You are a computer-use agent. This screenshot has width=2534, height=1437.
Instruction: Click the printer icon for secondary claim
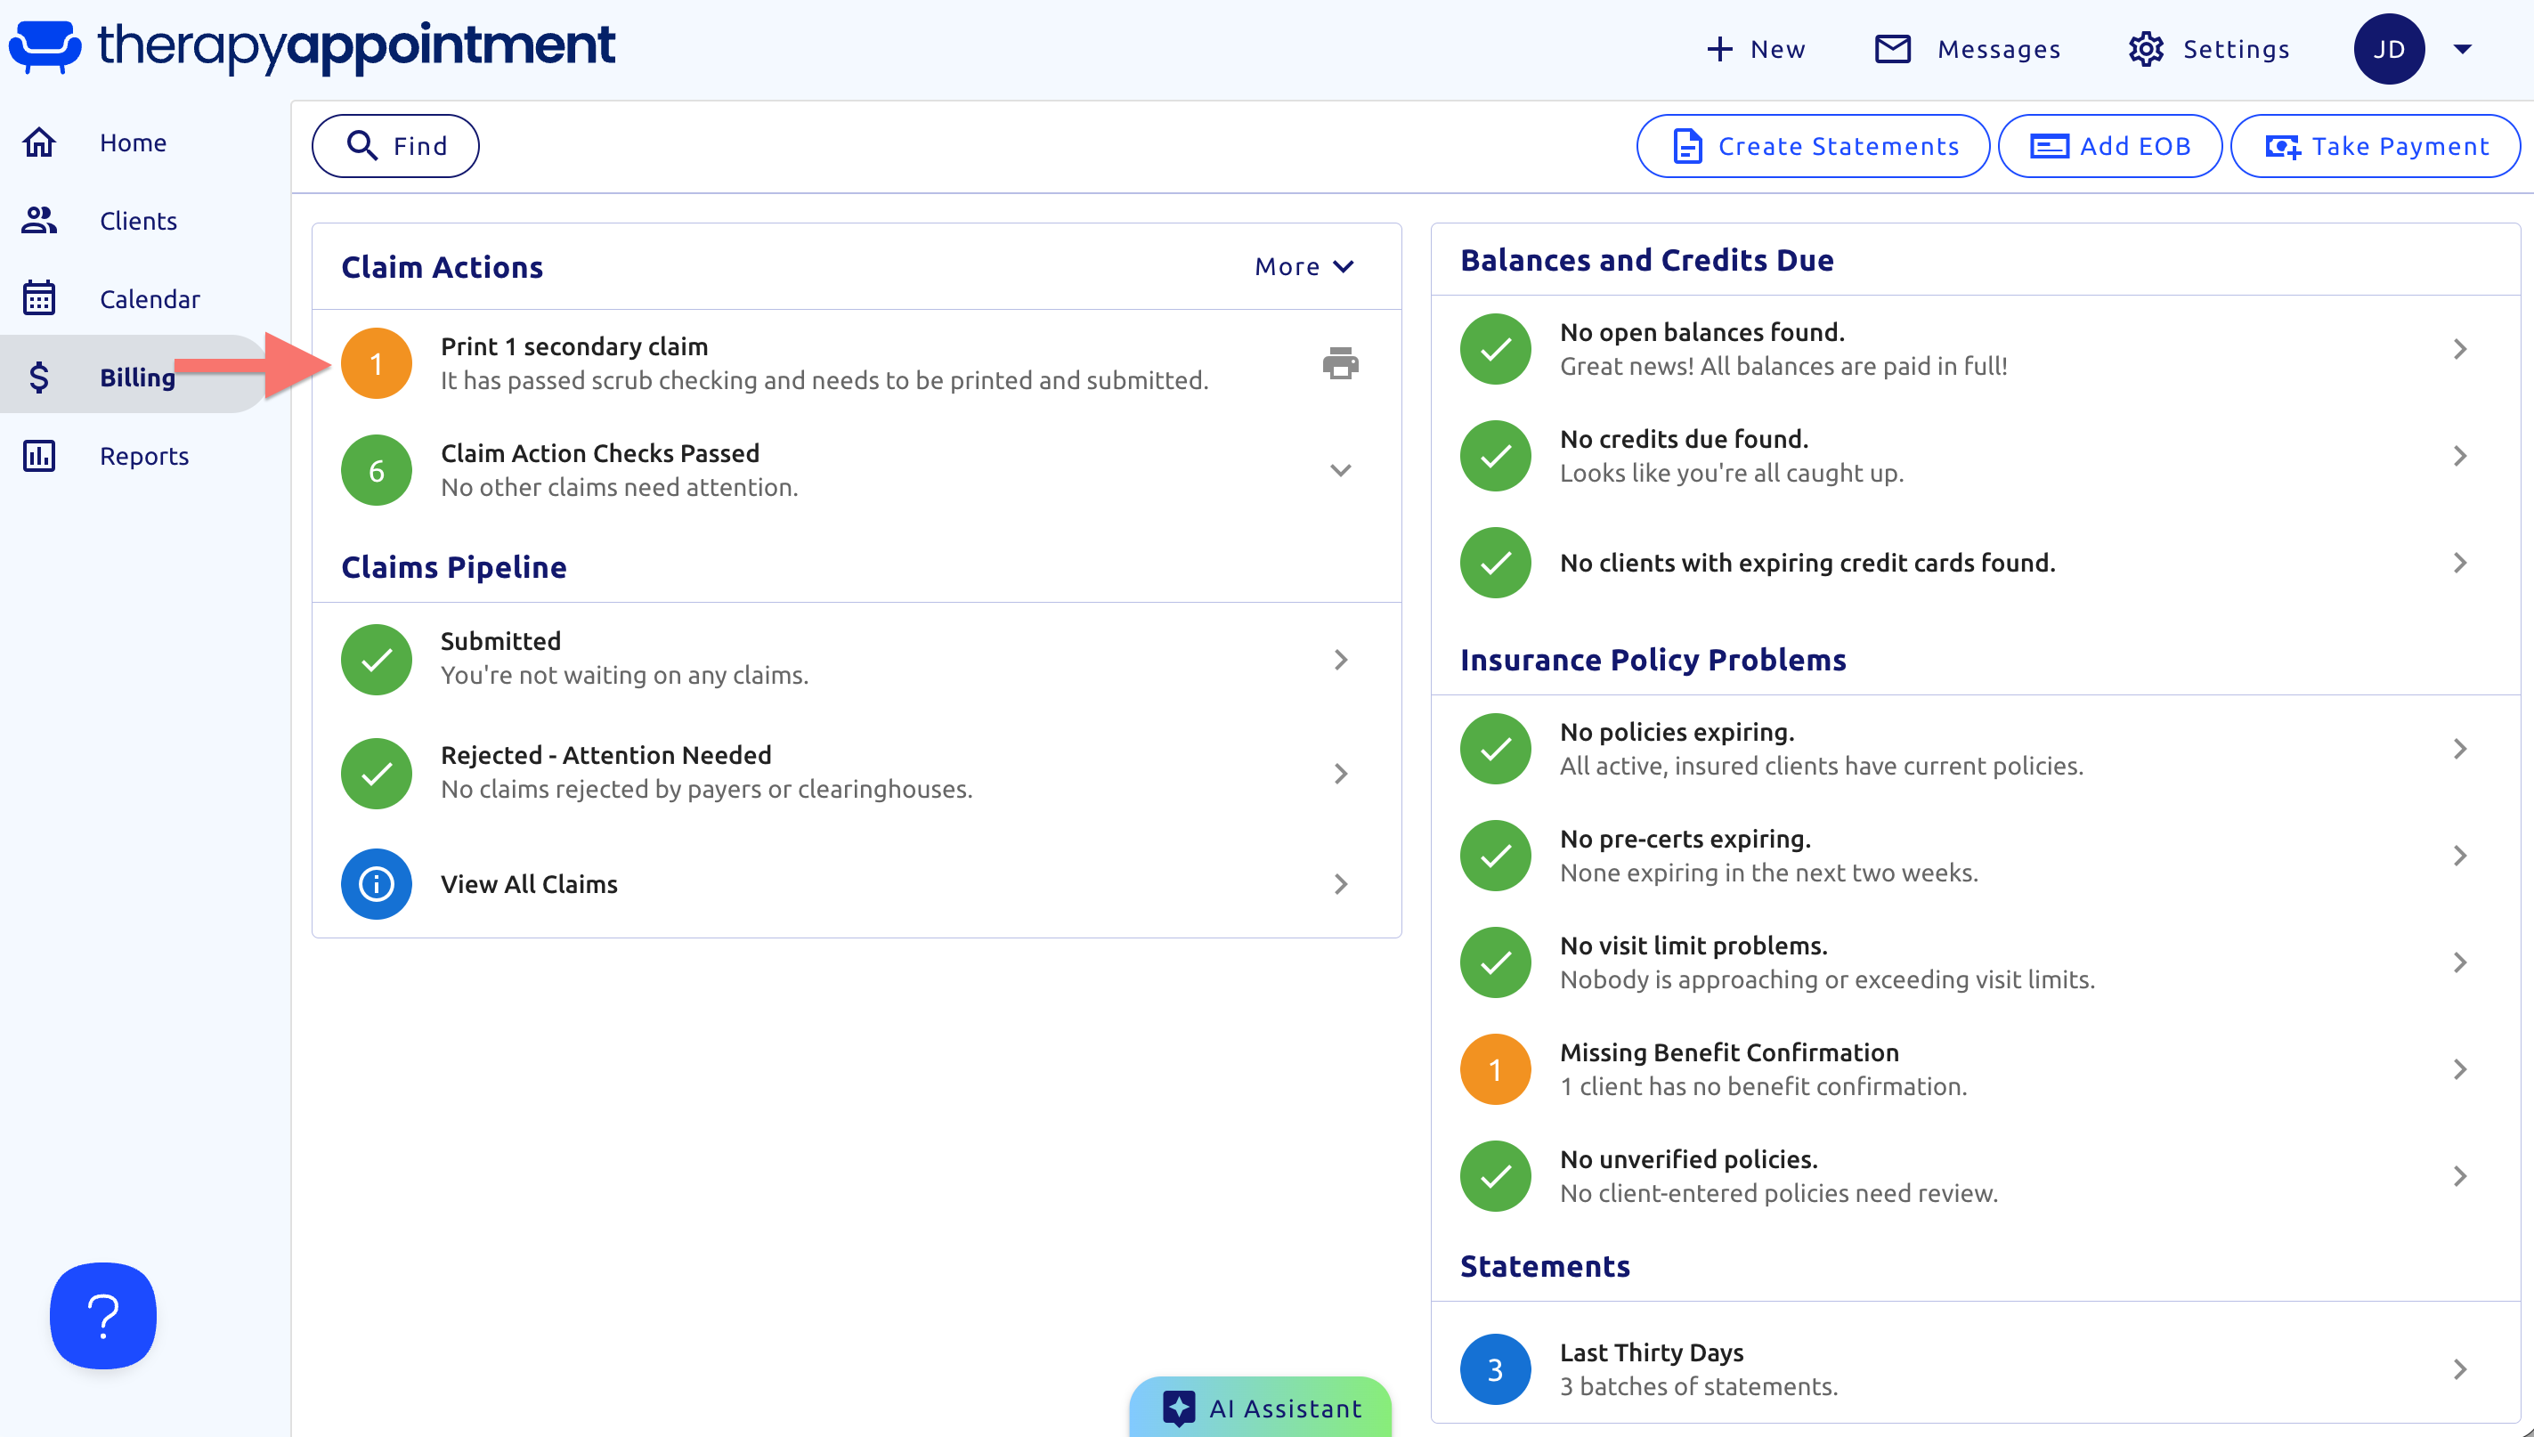[1340, 363]
